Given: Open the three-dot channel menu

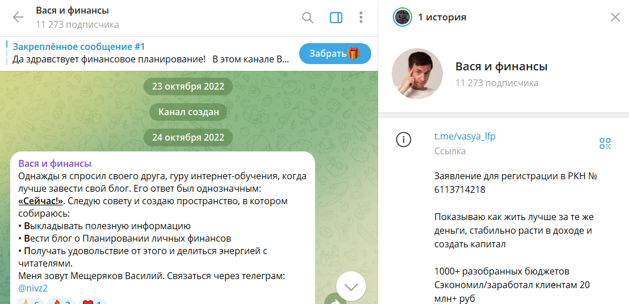Looking at the screenshot, I should 361,18.
